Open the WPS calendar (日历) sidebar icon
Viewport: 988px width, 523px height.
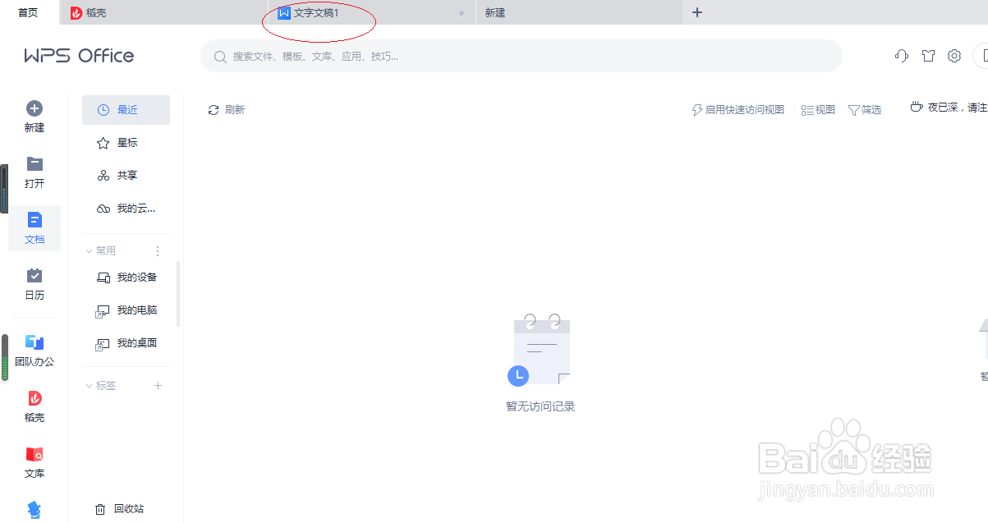coord(34,283)
